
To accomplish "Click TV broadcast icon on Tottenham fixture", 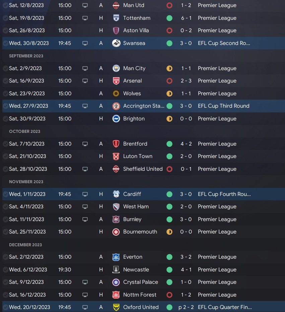I will [85, 18].
